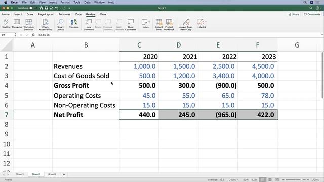324x182 pixels.
Task: Open the feedback smiley dropdown
Action: coord(318,8)
